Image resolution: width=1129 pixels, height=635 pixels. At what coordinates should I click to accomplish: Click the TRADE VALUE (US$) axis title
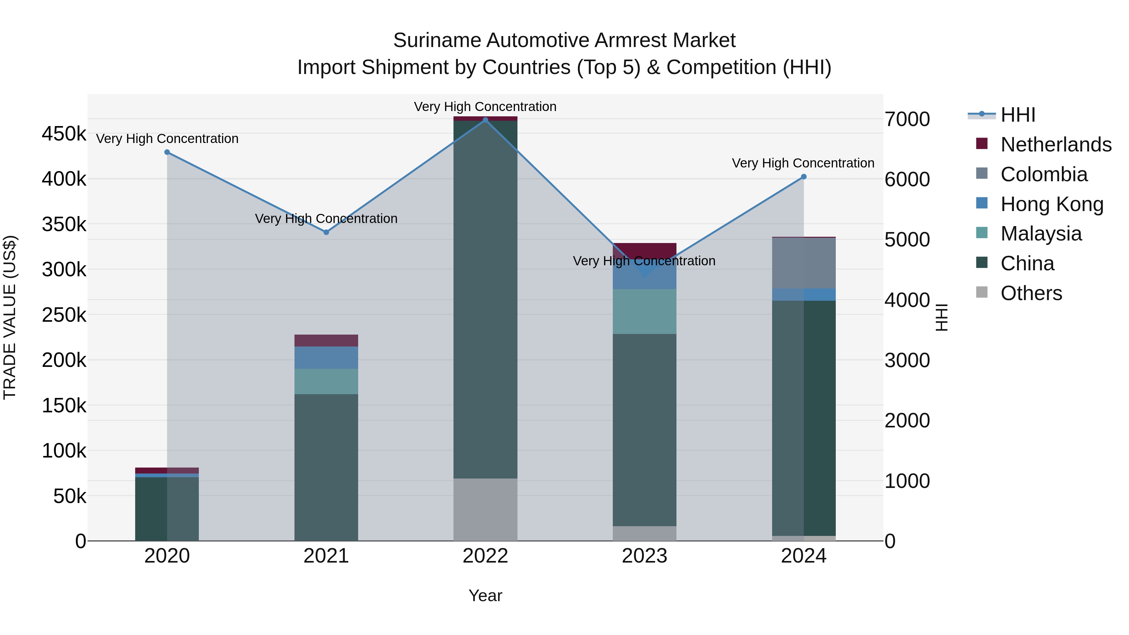pyautogui.click(x=10, y=317)
